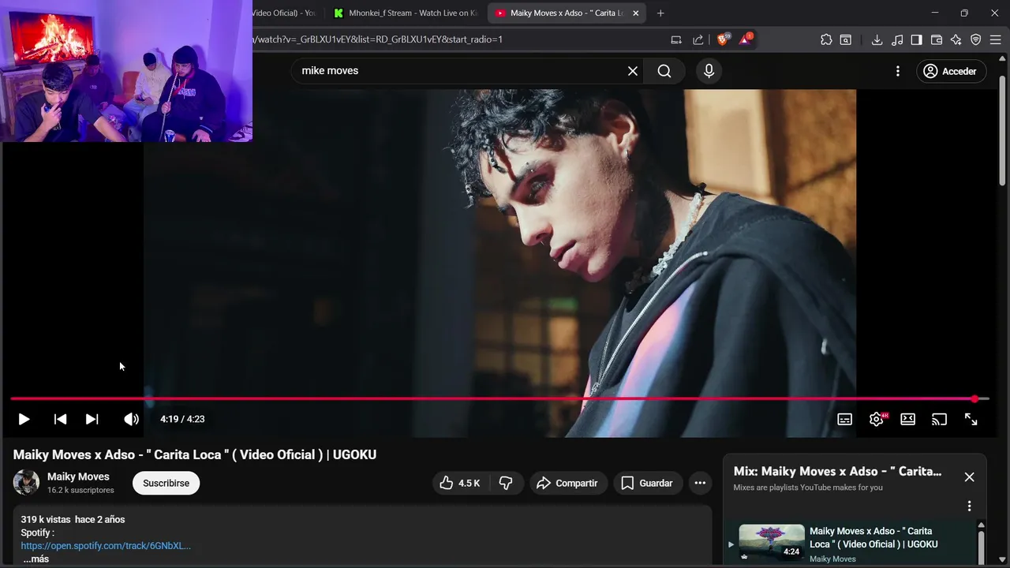Image resolution: width=1010 pixels, height=568 pixels.
Task: Open video player settings gear
Action: pyautogui.click(x=876, y=419)
